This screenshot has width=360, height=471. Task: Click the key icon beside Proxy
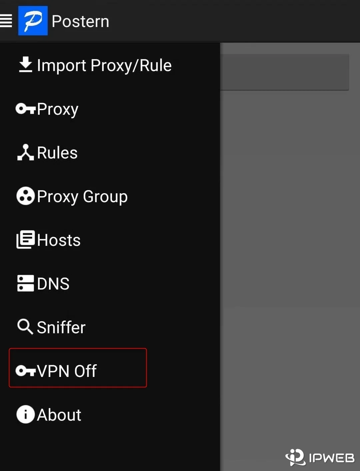pyautogui.click(x=25, y=109)
